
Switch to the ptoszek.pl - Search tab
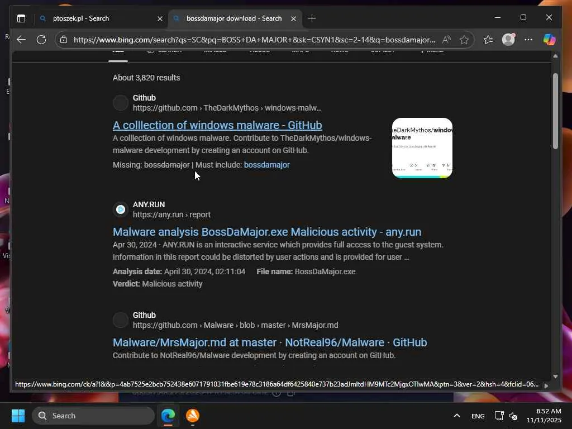pos(101,18)
